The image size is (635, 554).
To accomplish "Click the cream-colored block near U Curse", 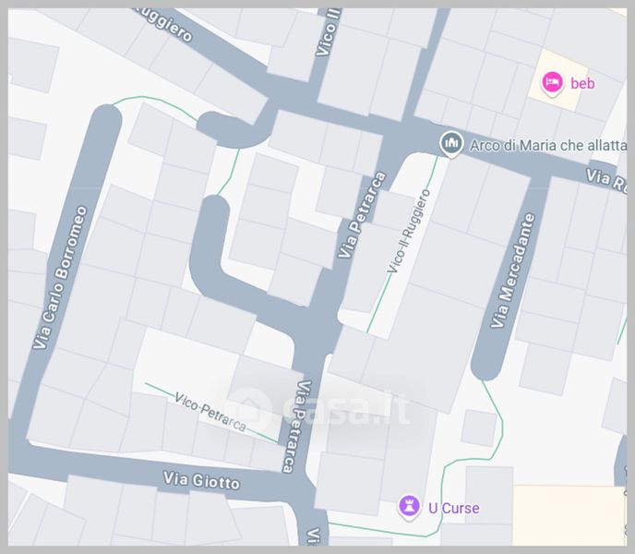I will (x=569, y=515).
